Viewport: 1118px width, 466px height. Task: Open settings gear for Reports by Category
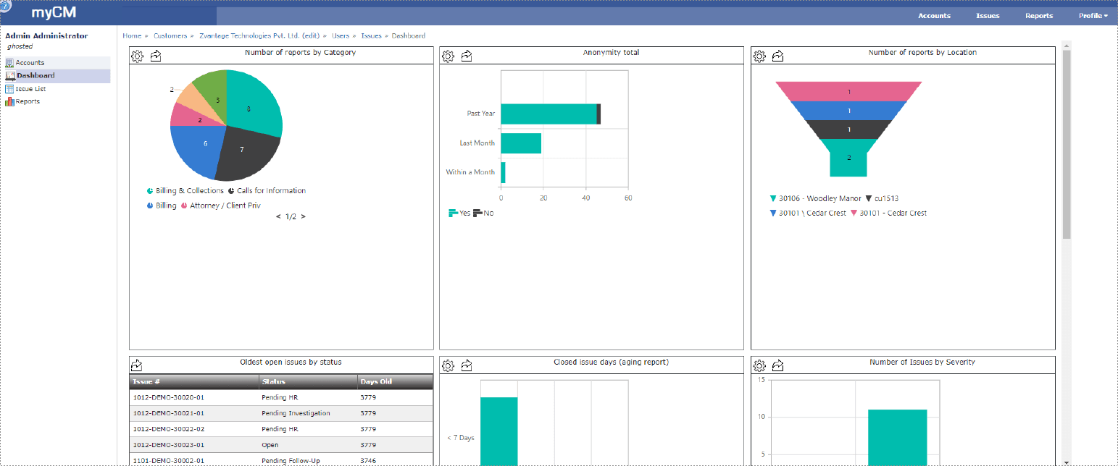(137, 56)
